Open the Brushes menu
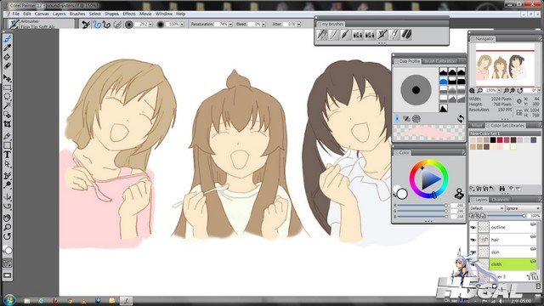 [77, 14]
